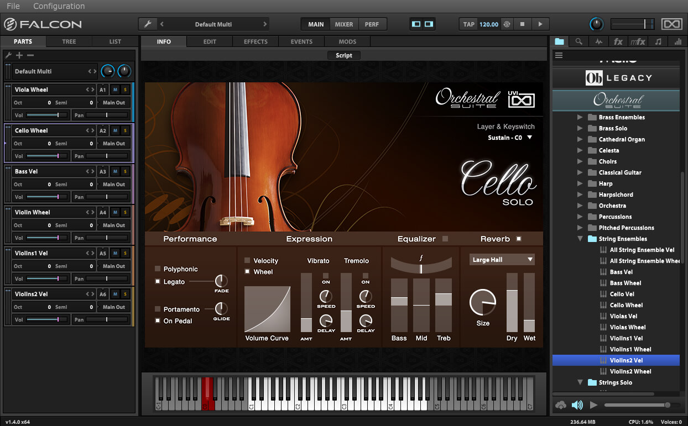Open the search tab in browser
The height and width of the screenshot is (426, 688).
578,41
